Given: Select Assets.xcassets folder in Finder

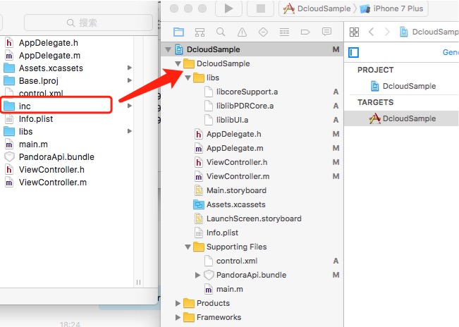Looking at the screenshot, I should 51,68.
